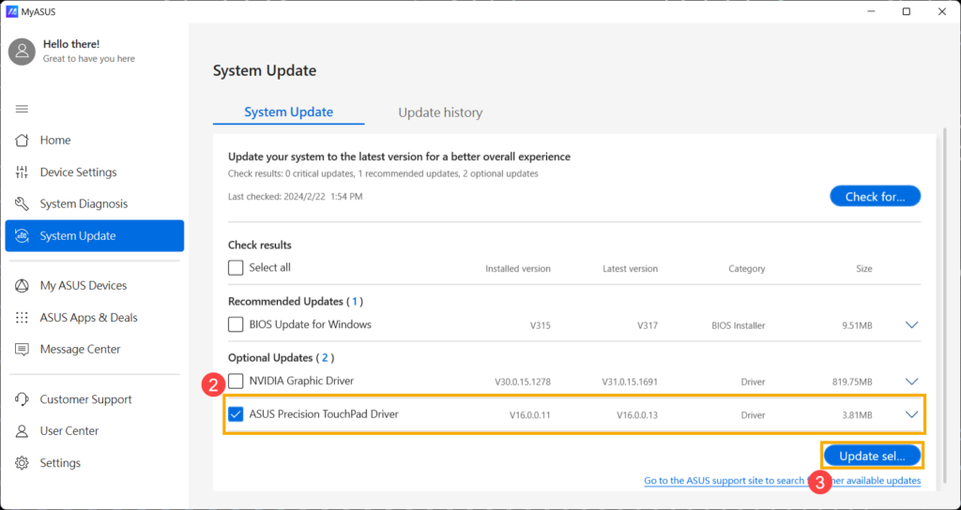The image size is (961, 510).
Task: Open the ASUS support site link
Action: pyautogui.click(x=782, y=481)
